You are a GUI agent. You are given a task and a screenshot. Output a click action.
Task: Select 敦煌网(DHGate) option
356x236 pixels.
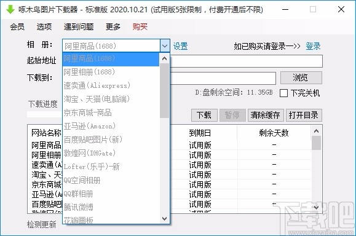111,153
